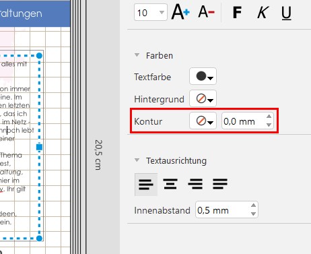Screen dimensions: 311x254
Task: Decrease font size with A- icon
Action: click(x=207, y=12)
